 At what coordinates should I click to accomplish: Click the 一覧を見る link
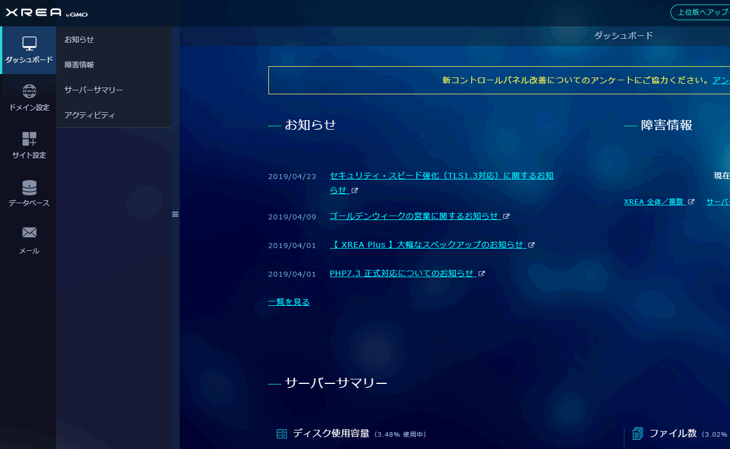289,302
